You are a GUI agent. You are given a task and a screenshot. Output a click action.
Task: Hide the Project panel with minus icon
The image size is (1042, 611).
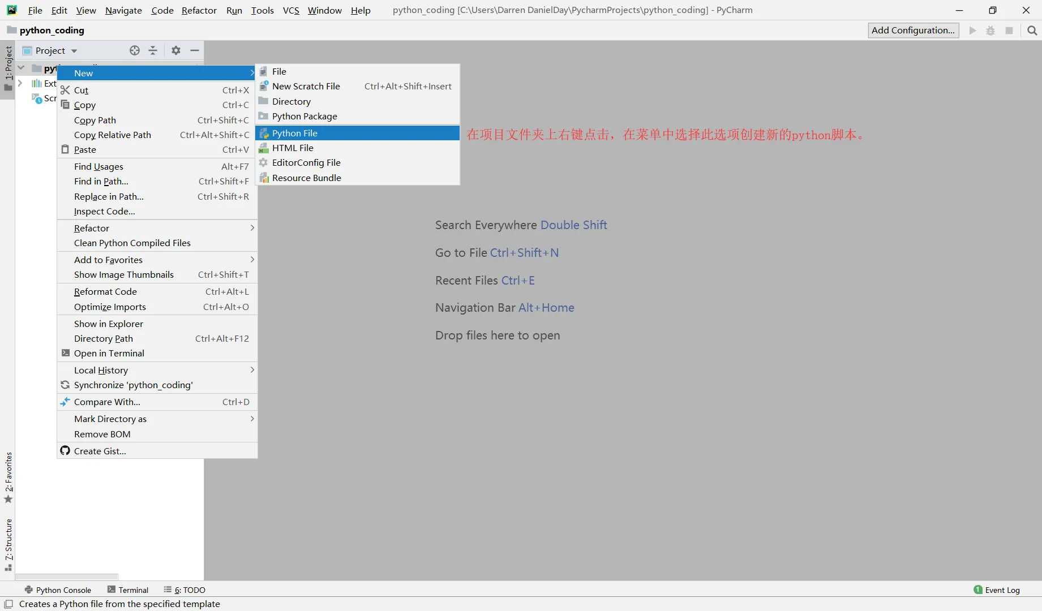coord(195,50)
